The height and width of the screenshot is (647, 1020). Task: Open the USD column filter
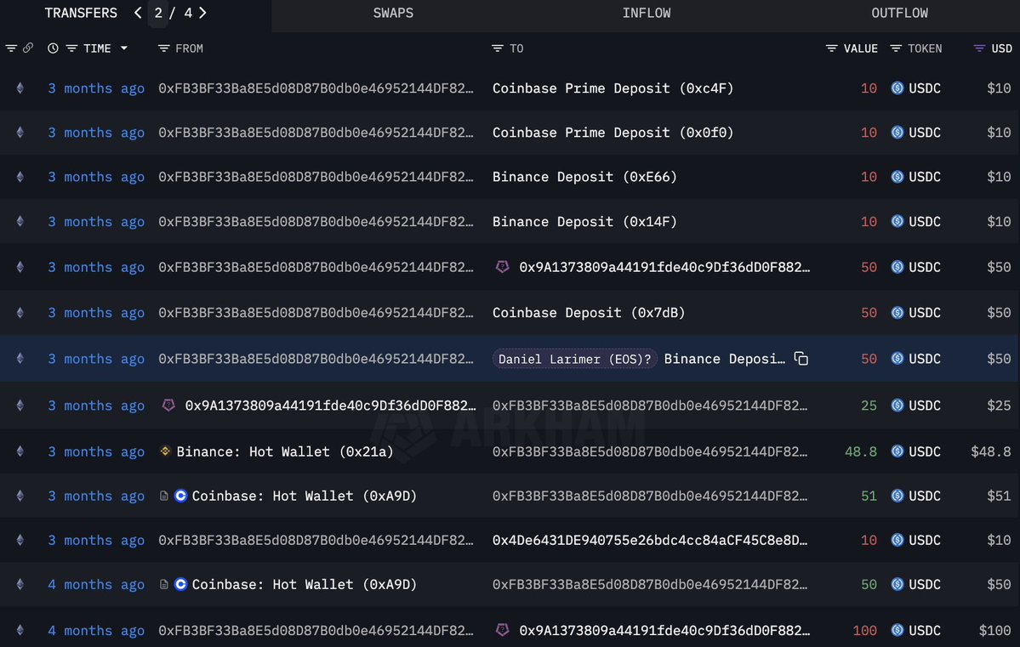click(x=979, y=48)
